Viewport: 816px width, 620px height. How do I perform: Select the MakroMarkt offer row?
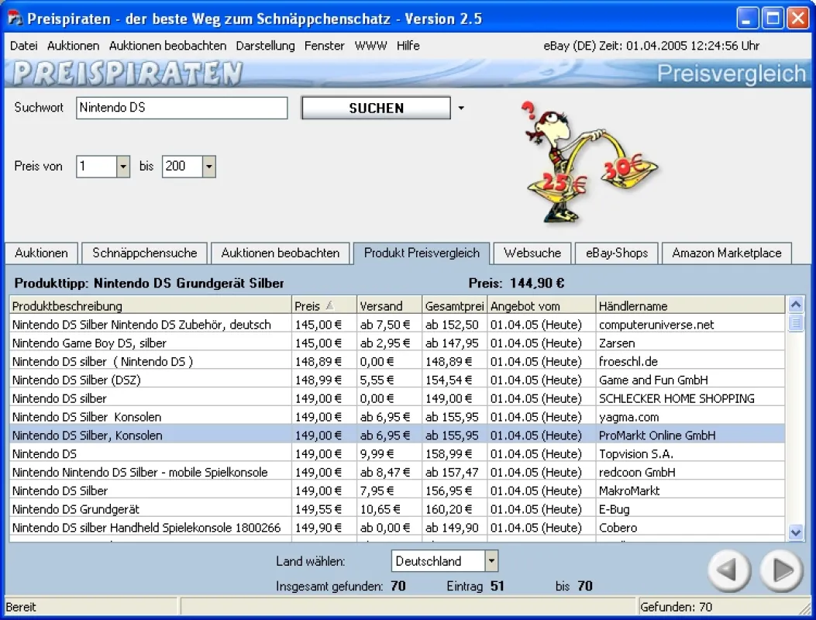(x=397, y=491)
